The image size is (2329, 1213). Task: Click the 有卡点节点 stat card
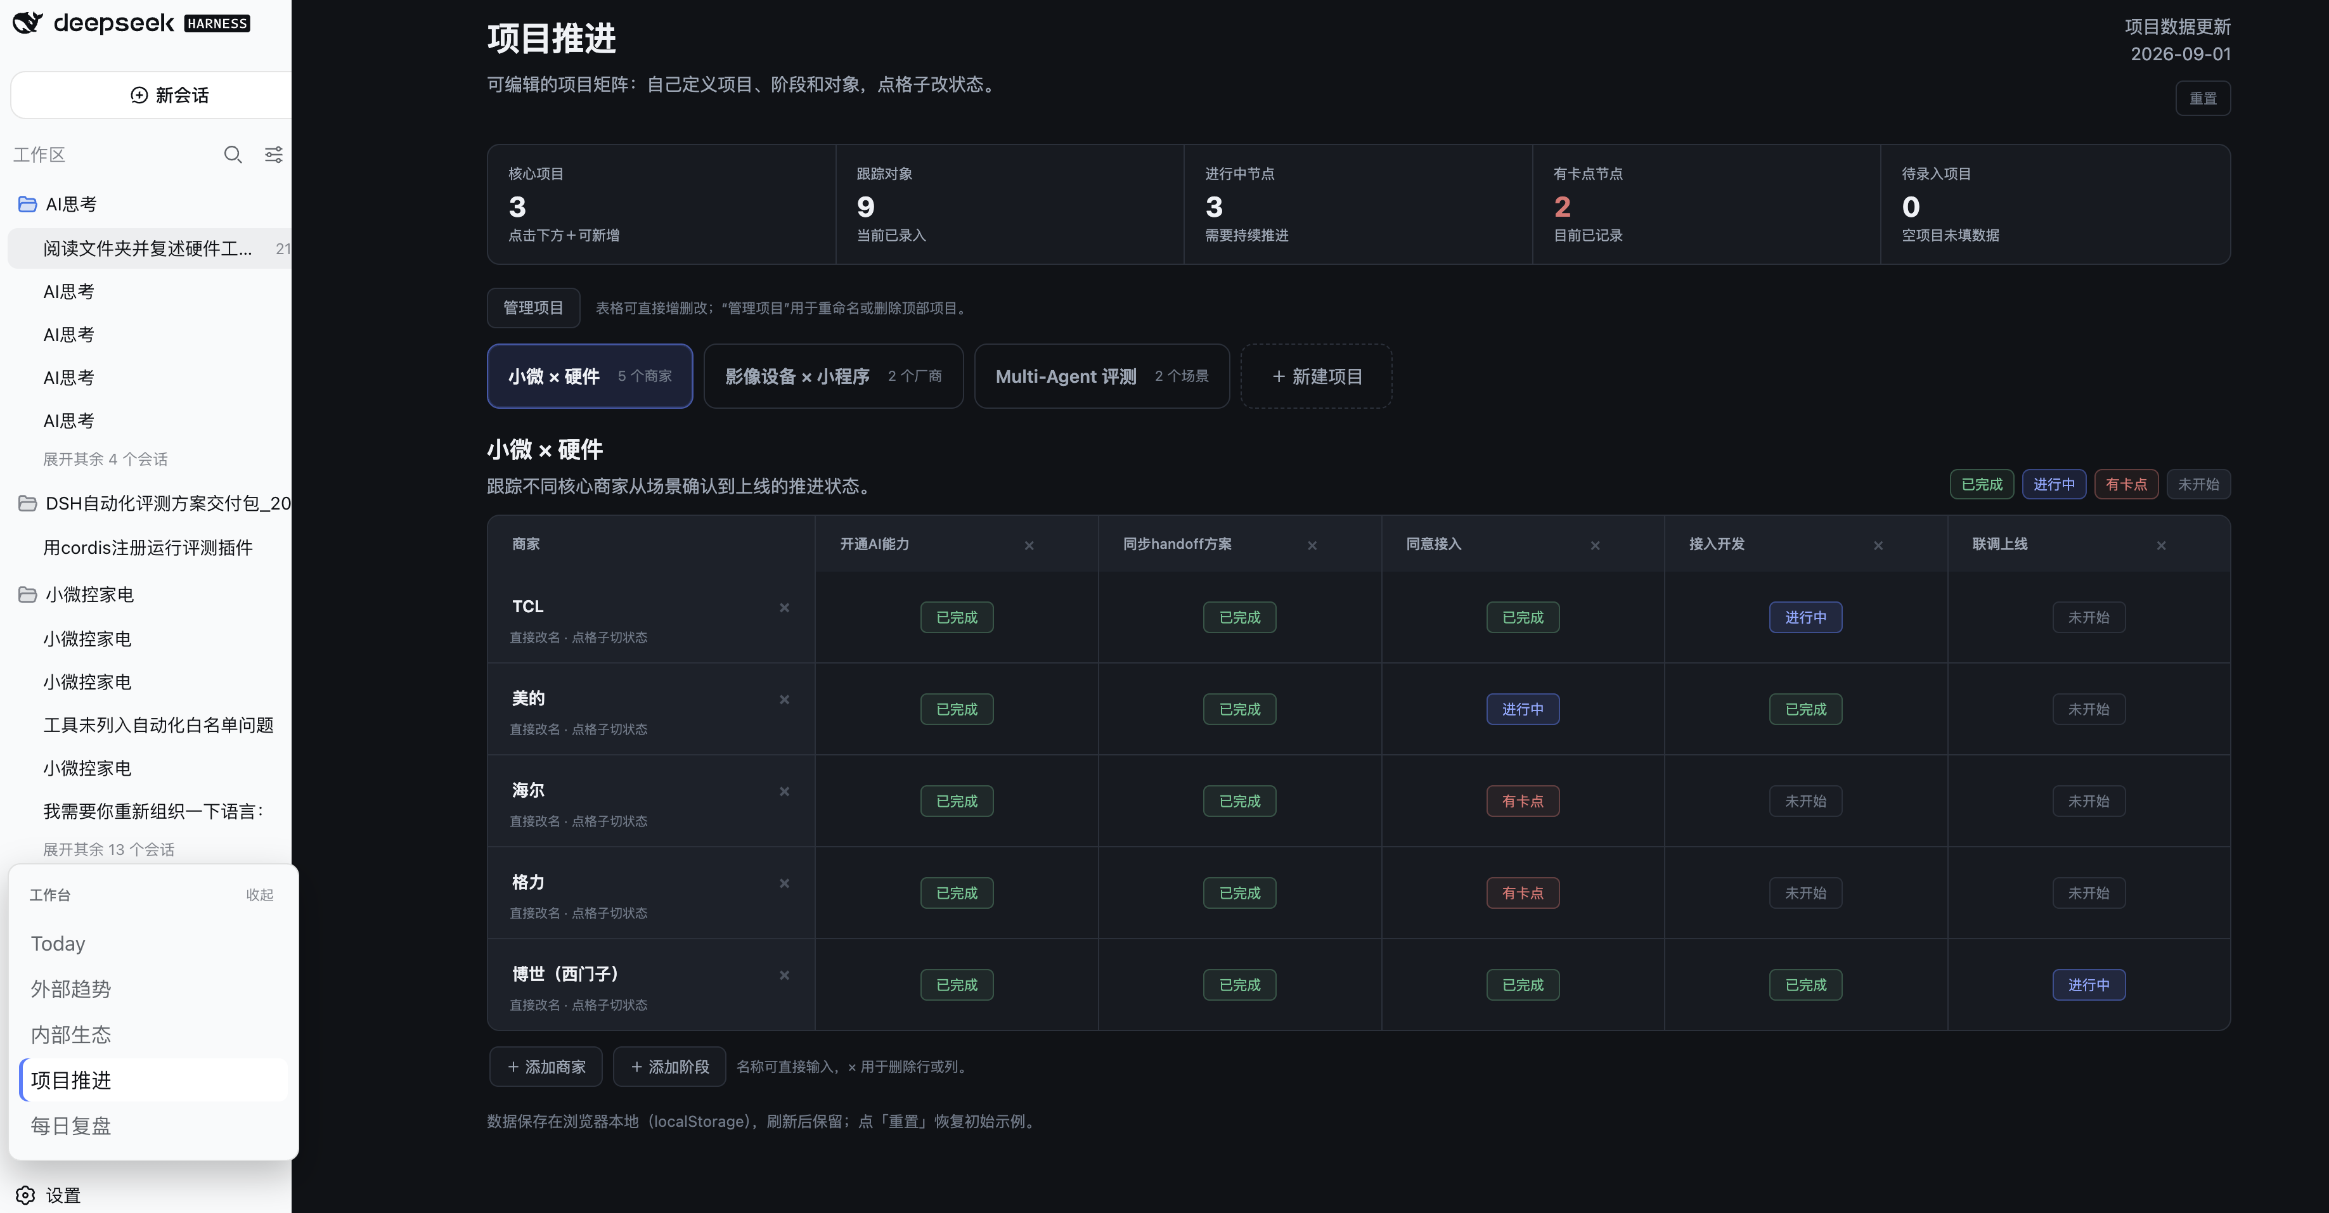1706,204
